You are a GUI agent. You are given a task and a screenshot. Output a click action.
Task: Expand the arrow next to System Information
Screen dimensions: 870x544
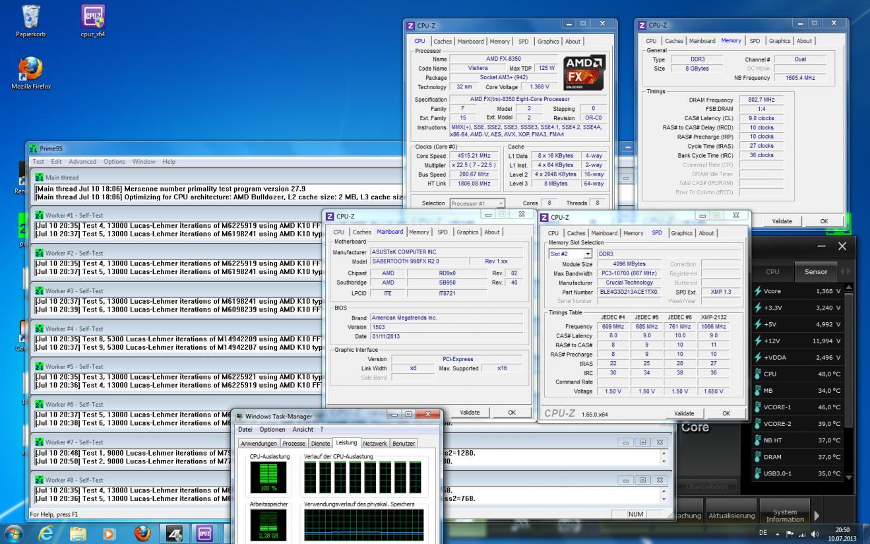[817, 515]
